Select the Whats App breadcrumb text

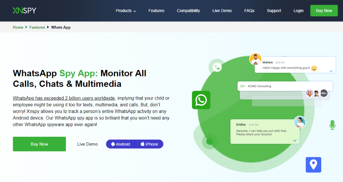pyautogui.click(x=61, y=27)
